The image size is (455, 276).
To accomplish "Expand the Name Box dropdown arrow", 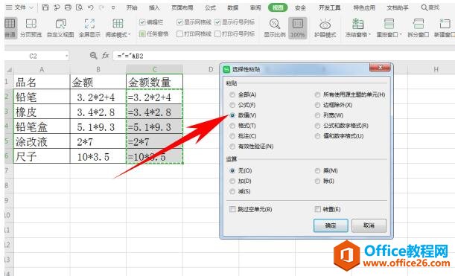I will pyautogui.click(x=66, y=56).
